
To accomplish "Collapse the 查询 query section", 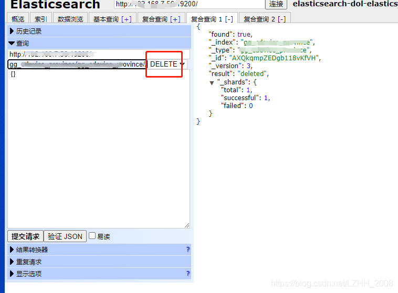I will click(x=99, y=44).
